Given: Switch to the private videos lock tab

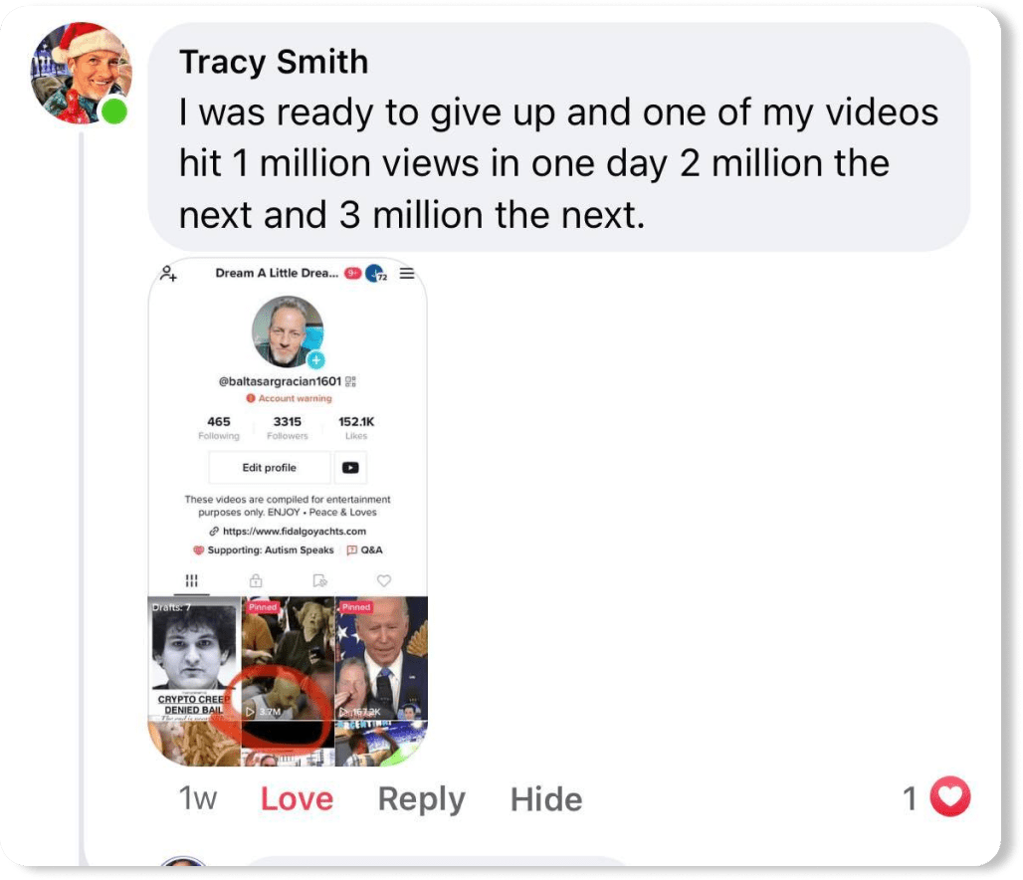Looking at the screenshot, I should pos(256,580).
